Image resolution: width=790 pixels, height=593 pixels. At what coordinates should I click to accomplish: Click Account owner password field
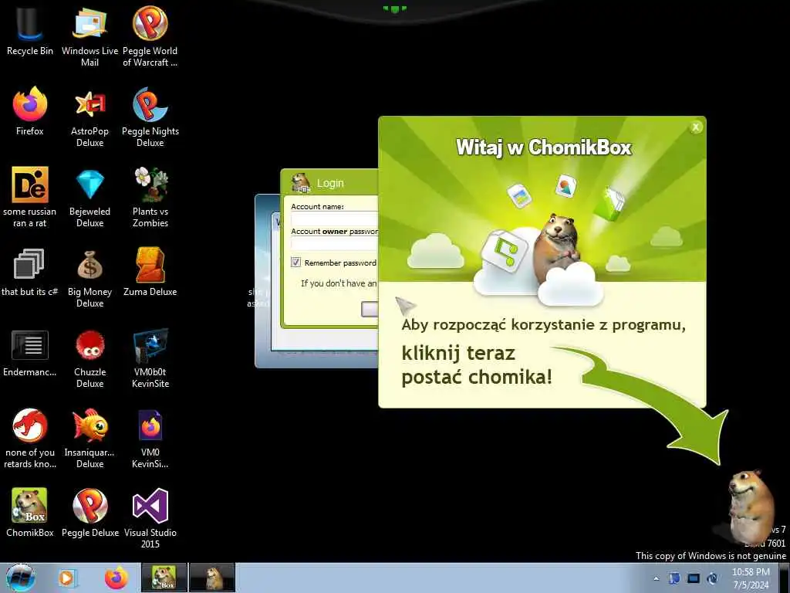click(x=335, y=243)
